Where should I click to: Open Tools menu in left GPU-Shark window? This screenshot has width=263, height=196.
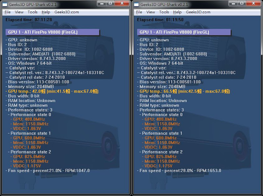[x=33, y=12]
